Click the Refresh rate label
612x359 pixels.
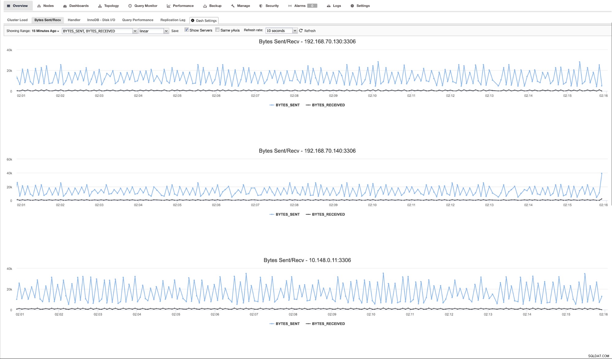click(x=253, y=30)
